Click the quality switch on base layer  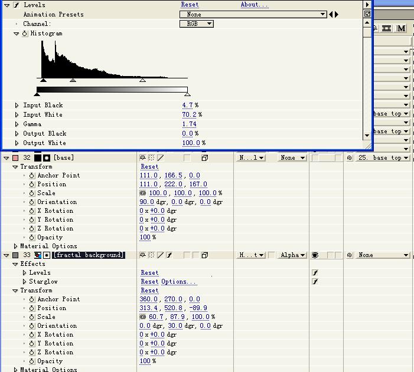click(x=160, y=157)
